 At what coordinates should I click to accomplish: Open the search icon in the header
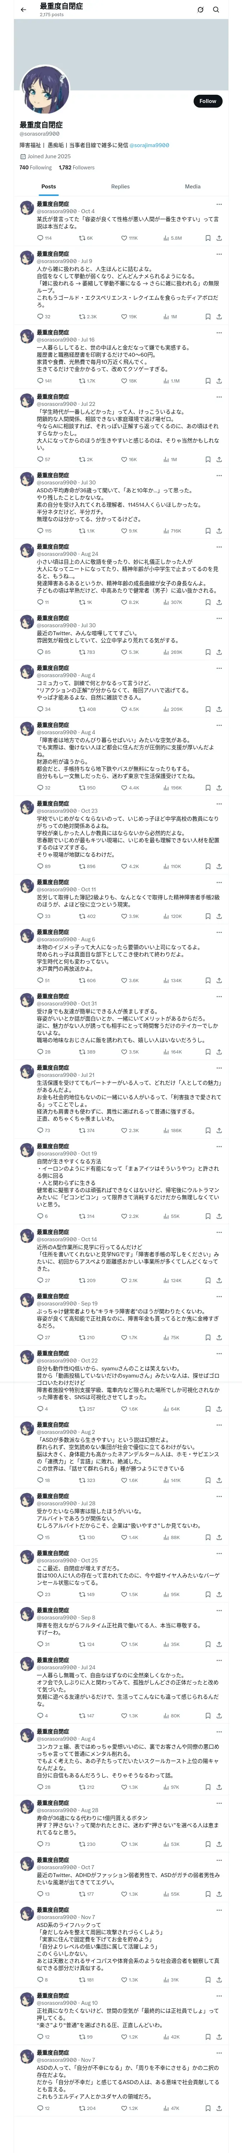[216, 10]
